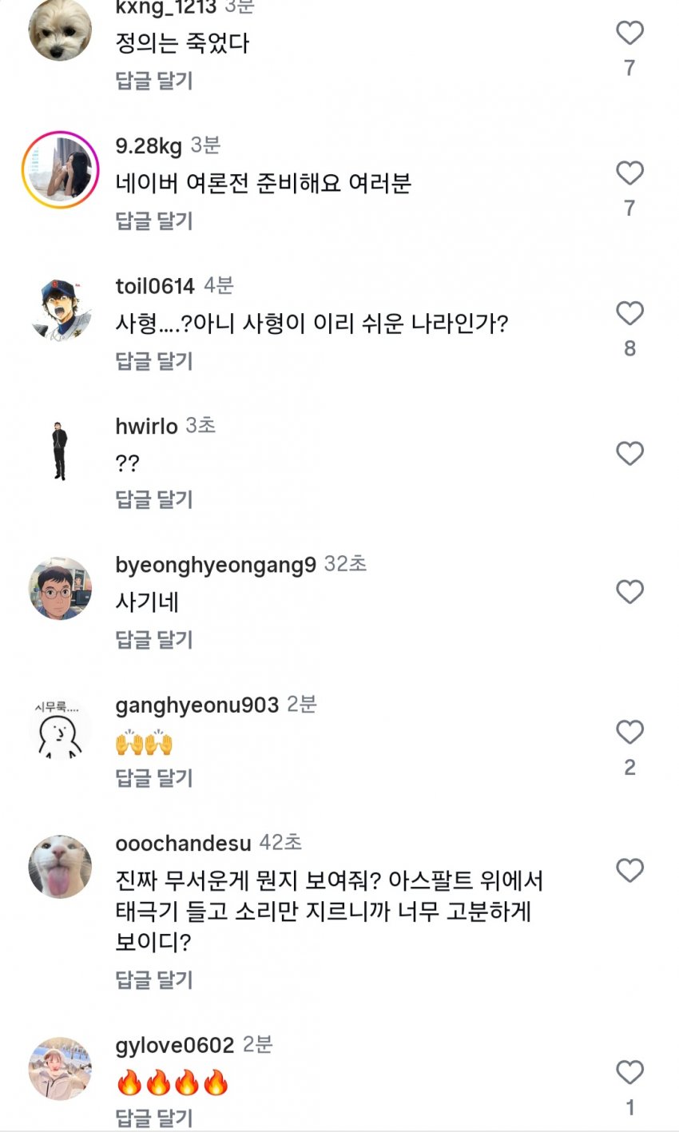This screenshot has width=679, height=1132.
Task: Tap the heart on toil0614's comment
Action: point(629,313)
